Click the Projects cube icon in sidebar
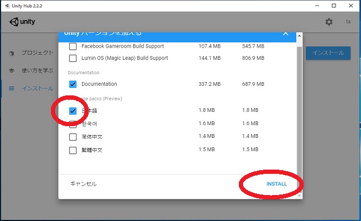Image resolution: width=361 pixels, height=221 pixels. pos(11,54)
